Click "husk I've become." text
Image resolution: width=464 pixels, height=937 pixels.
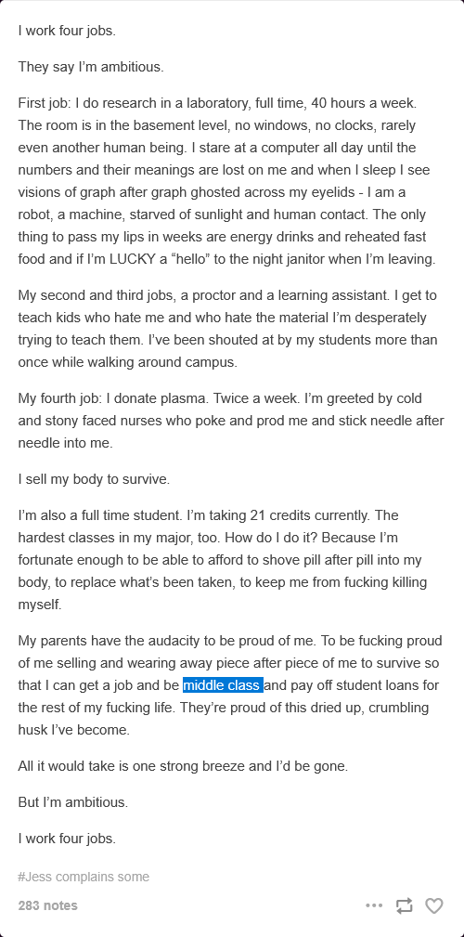(x=73, y=730)
